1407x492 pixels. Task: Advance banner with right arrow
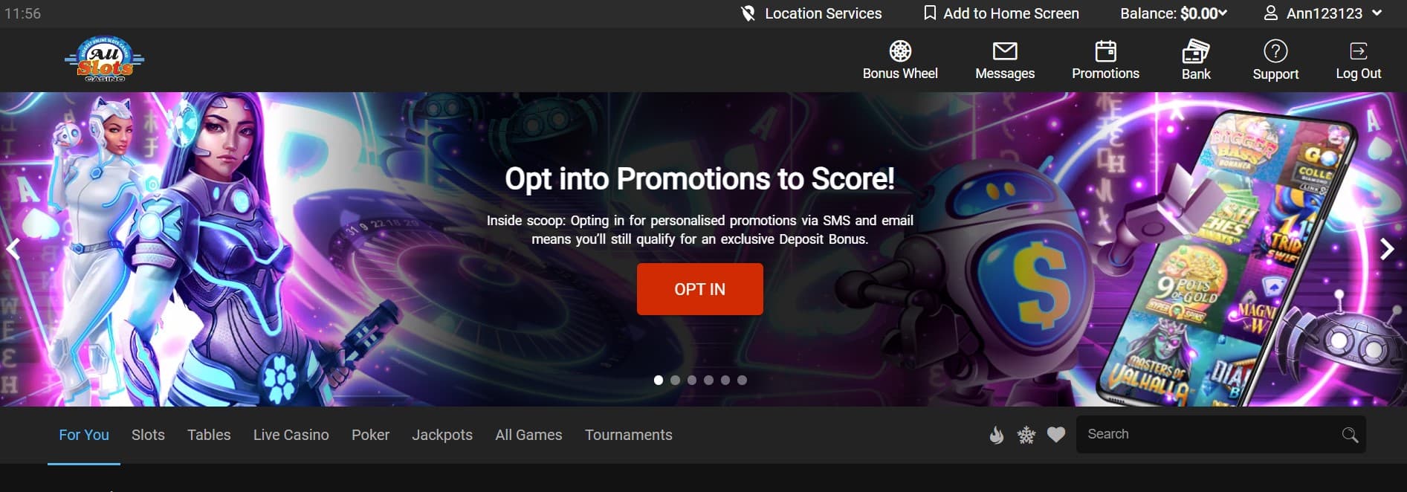pos(1387,249)
